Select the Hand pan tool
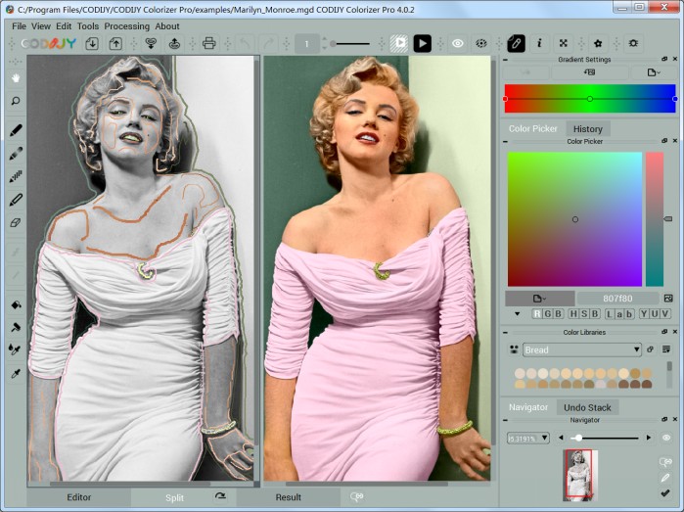 pyautogui.click(x=16, y=78)
